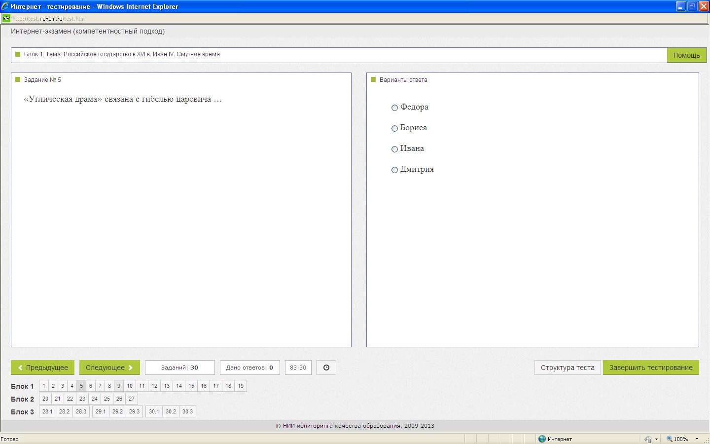This screenshot has height=444, width=710.
Task: Jump to question 1 in Блок 1
Action: tap(44, 386)
